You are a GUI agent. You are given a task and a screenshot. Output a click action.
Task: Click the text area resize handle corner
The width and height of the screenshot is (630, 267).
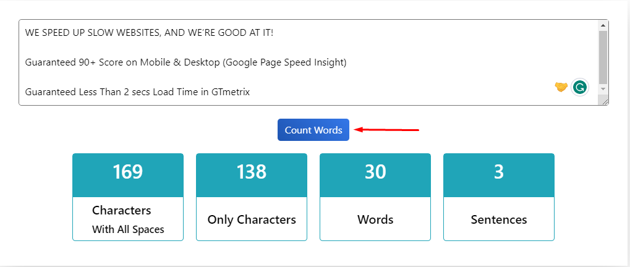605,101
